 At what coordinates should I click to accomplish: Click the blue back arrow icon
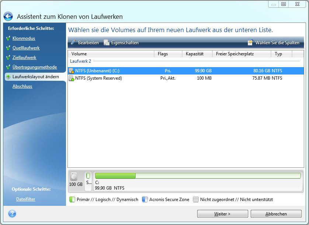pos(8,17)
